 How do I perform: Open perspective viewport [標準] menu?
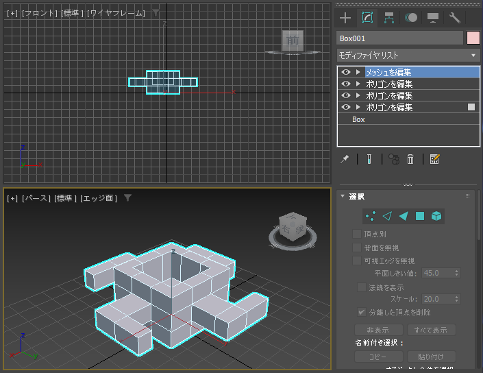tap(66, 198)
